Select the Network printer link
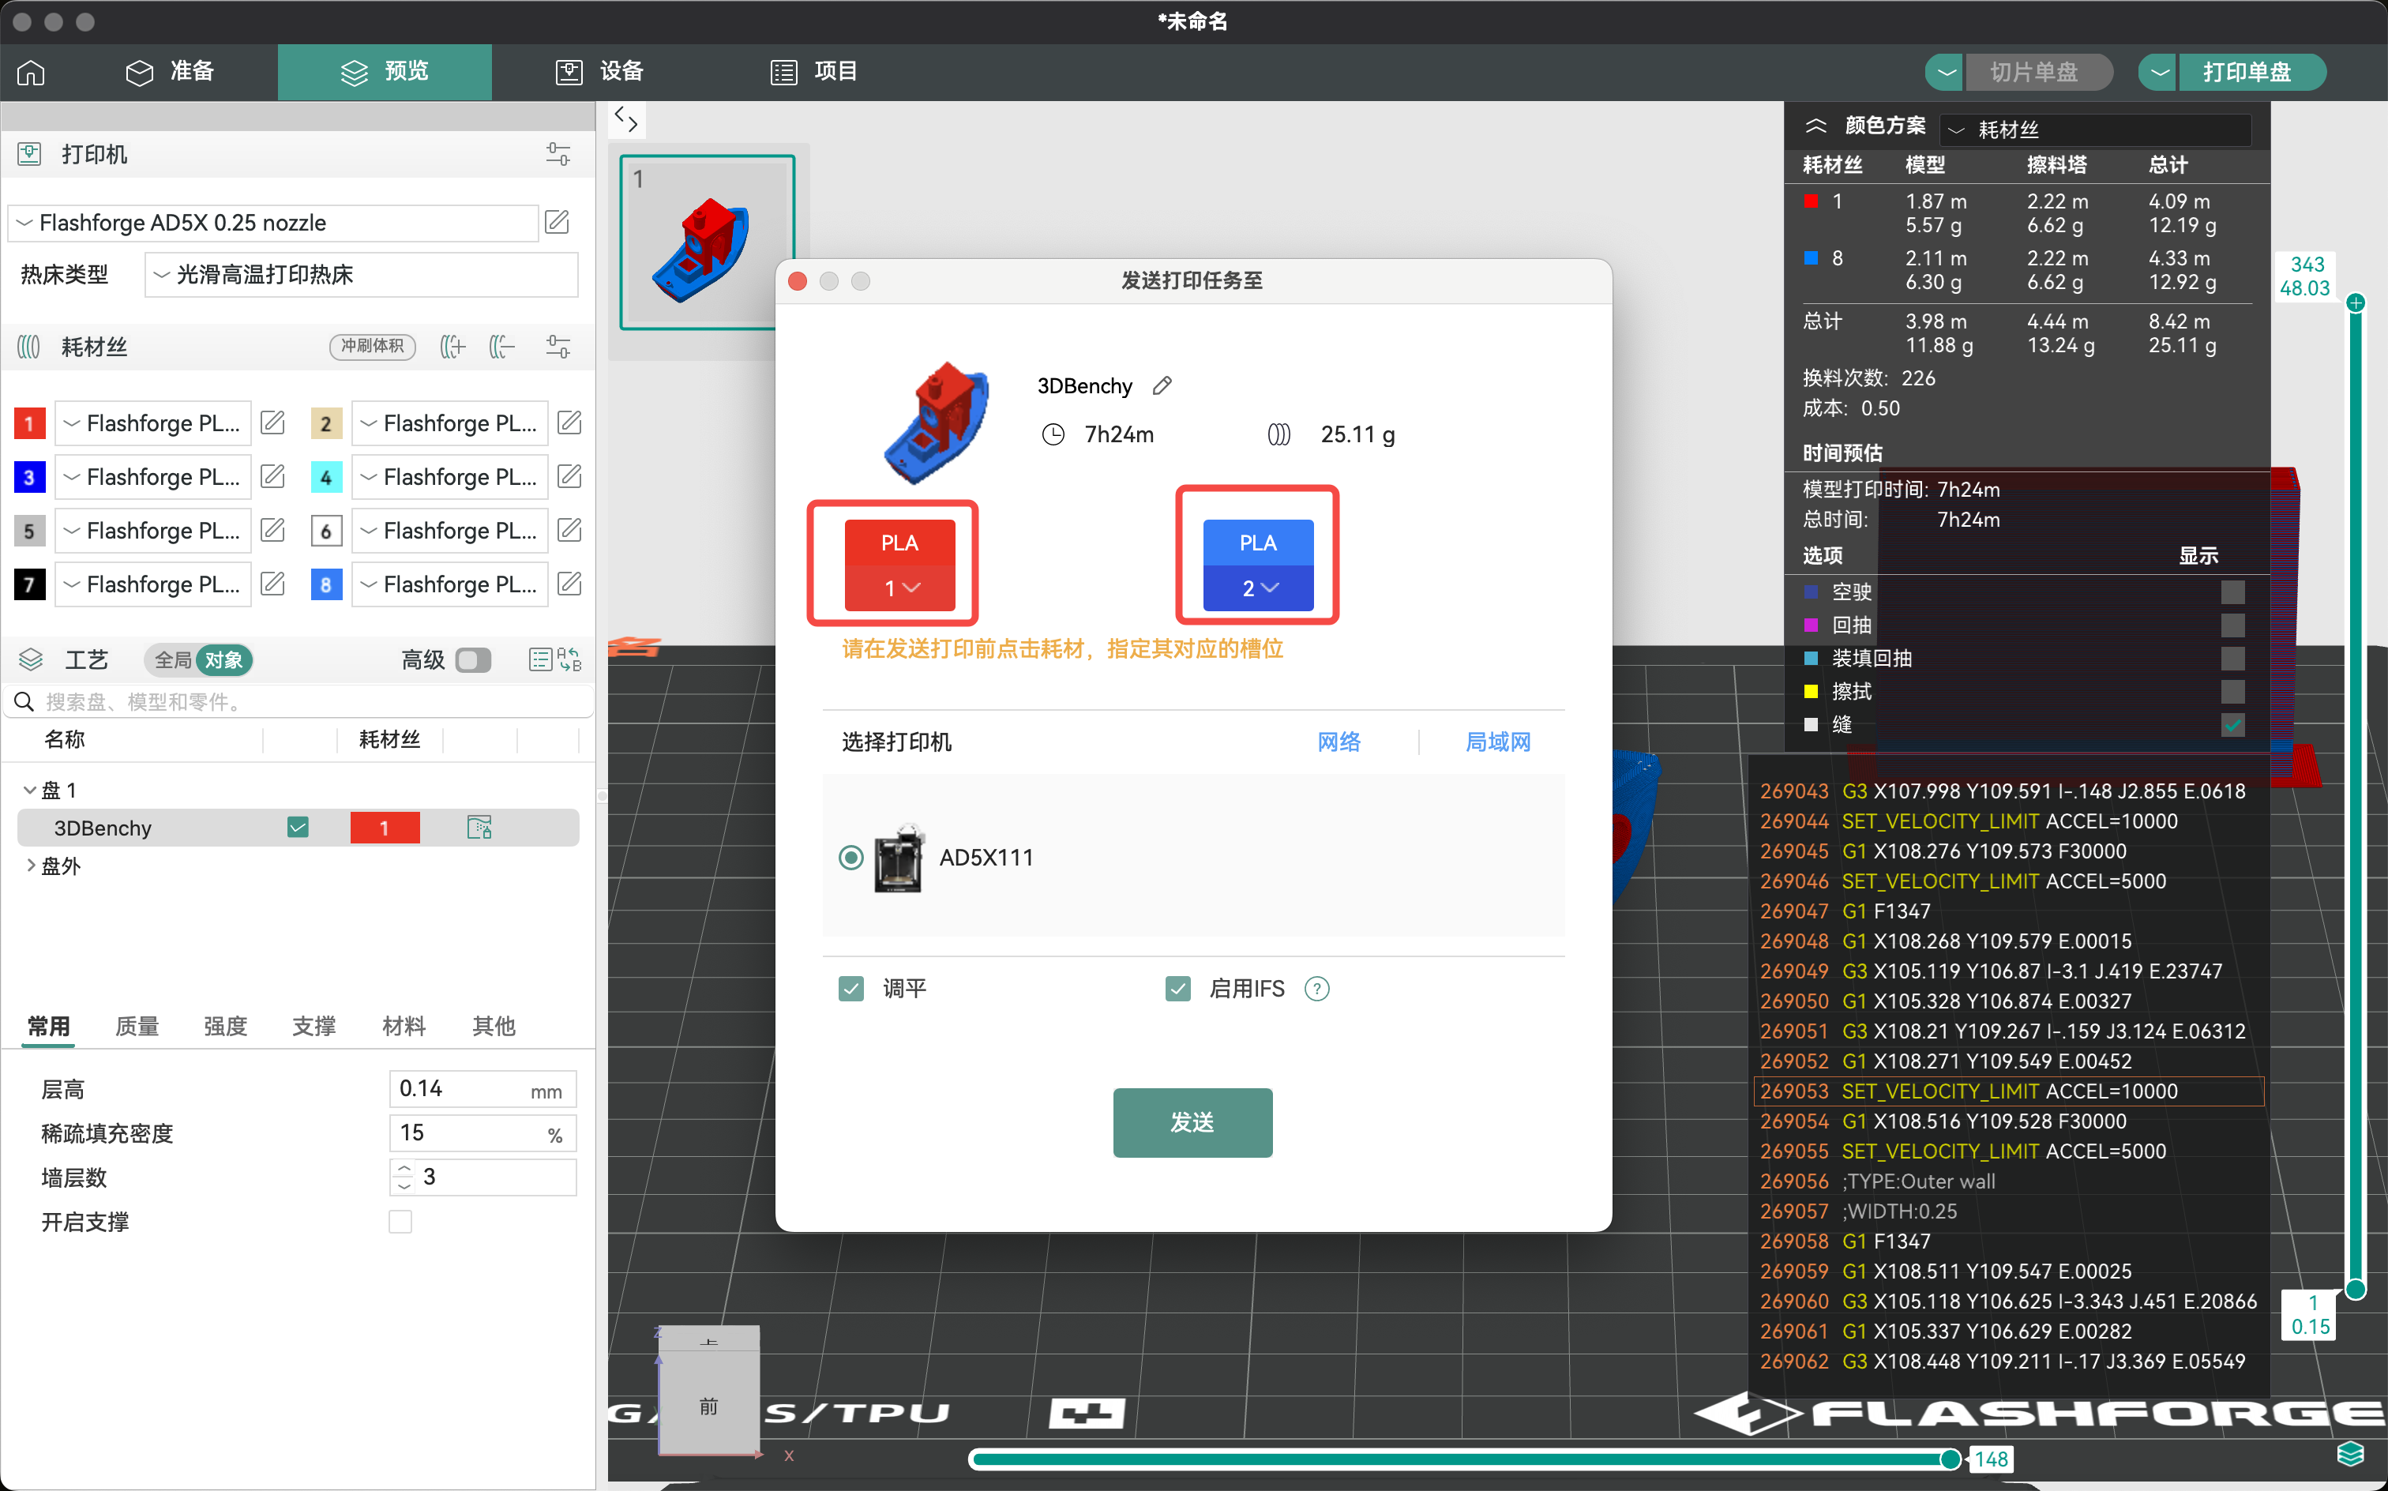This screenshot has height=1491, width=2388. [x=1338, y=742]
